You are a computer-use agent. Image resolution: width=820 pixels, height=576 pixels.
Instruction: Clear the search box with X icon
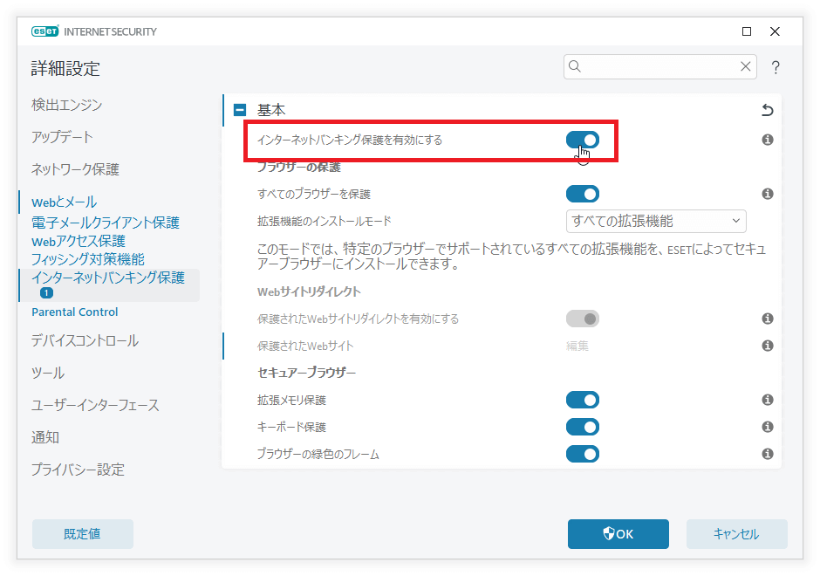point(746,66)
